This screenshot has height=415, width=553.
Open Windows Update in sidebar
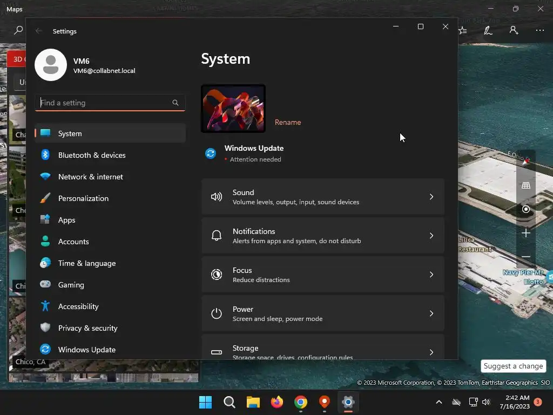(110, 350)
